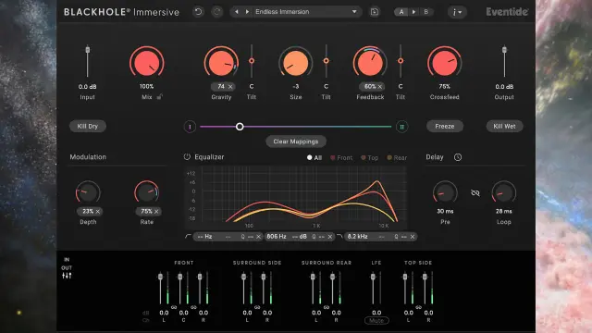Screen dimensions: 592x333
Task: Select the All EQ channel group
Action: [314, 158]
